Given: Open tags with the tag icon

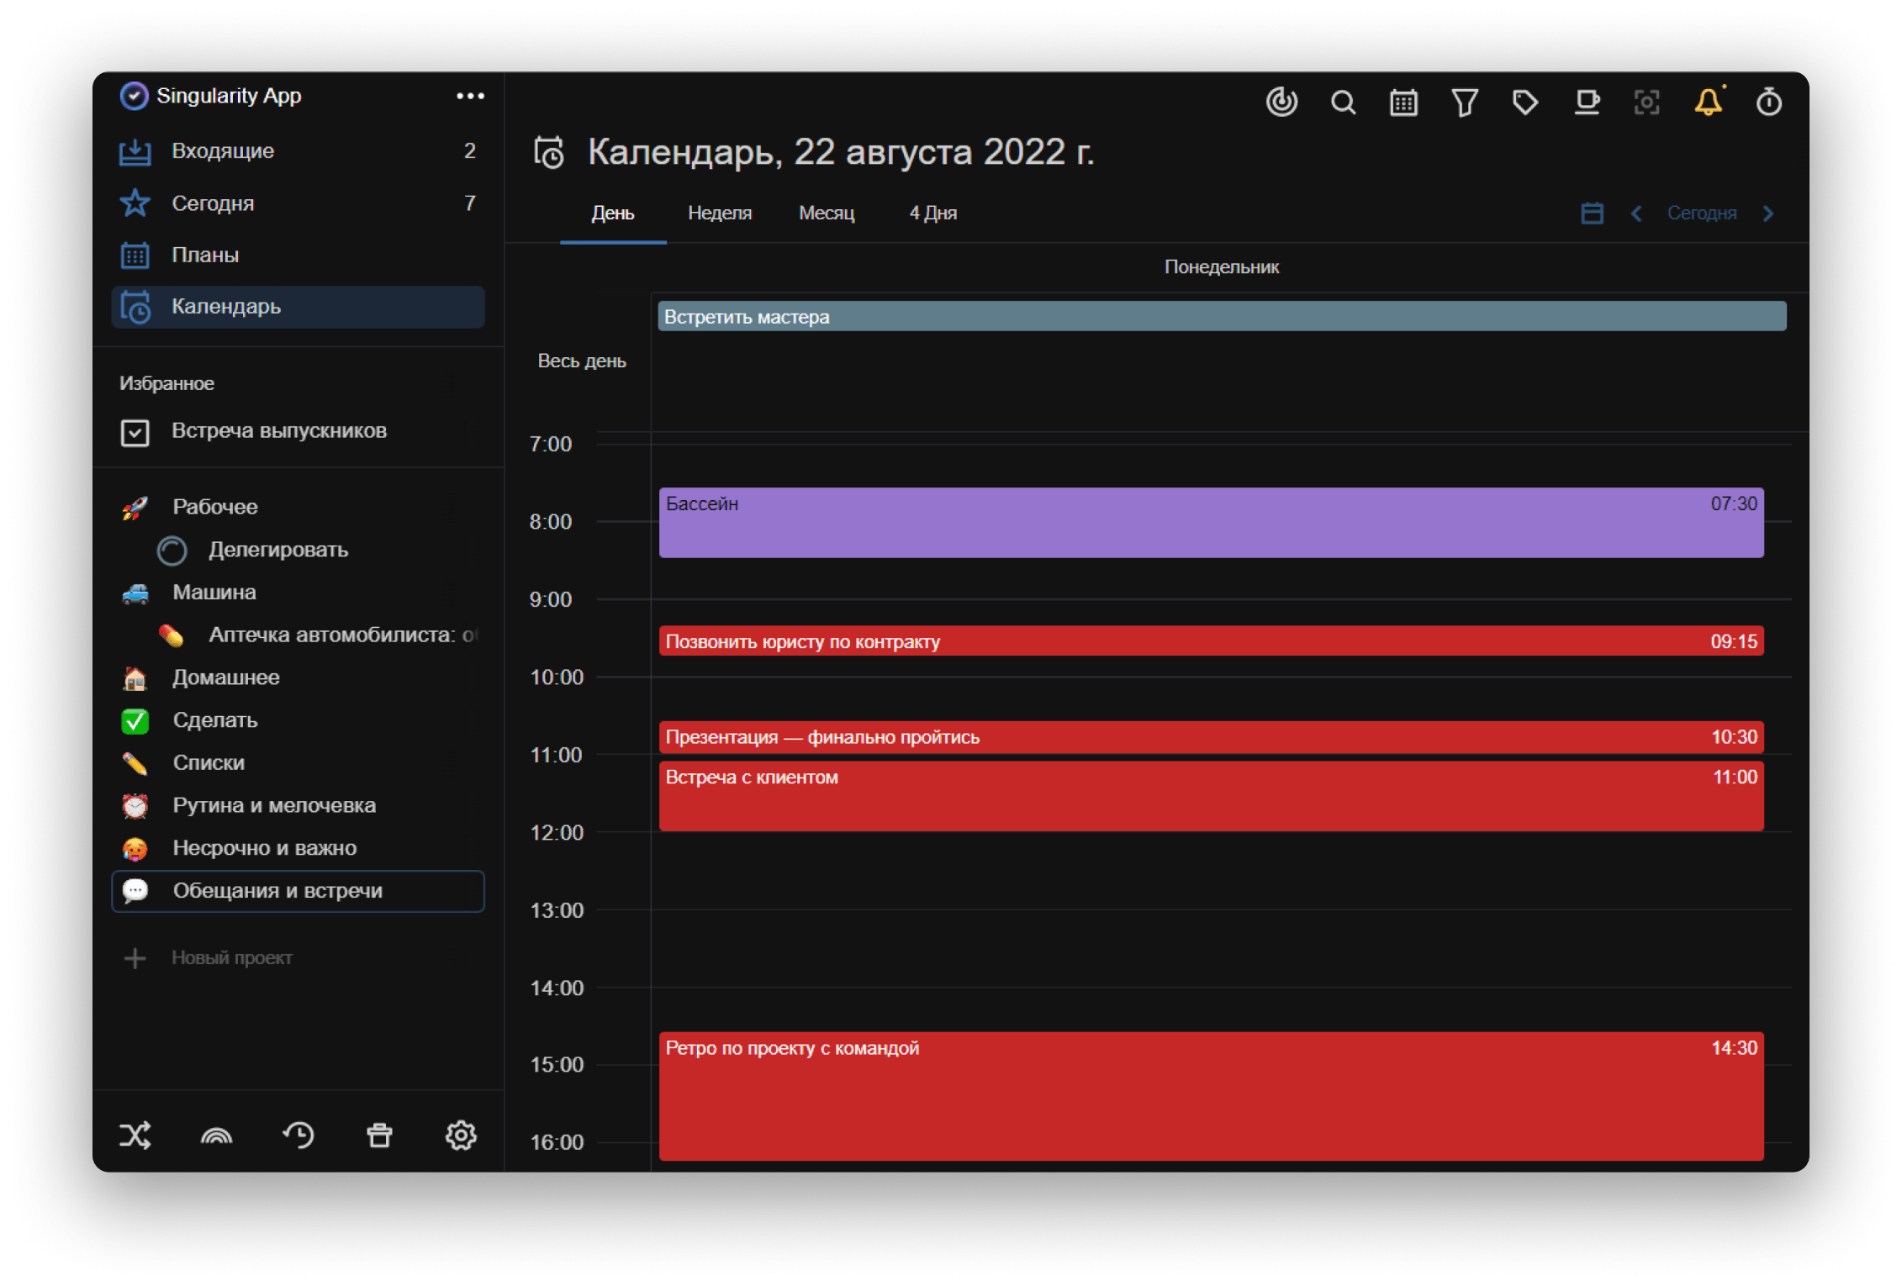Looking at the screenshot, I should tap(1525, 103).
